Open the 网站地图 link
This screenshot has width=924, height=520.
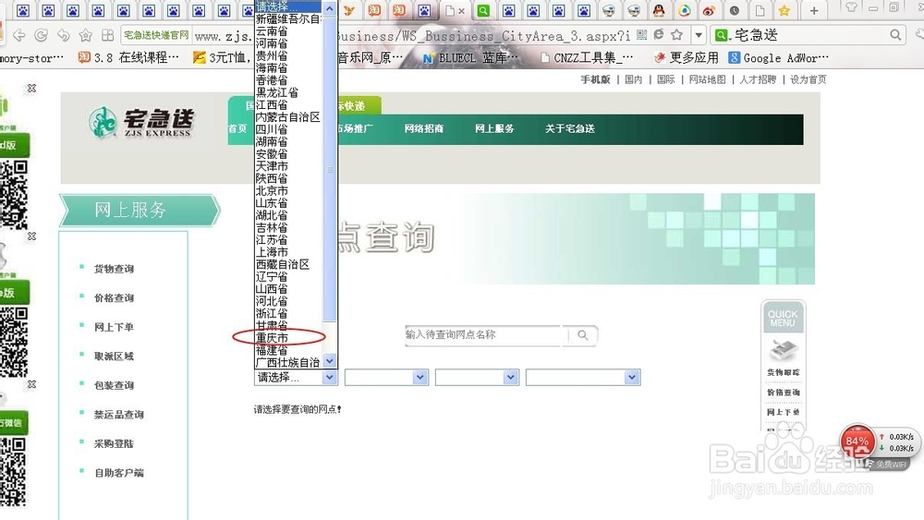pyautogui.click(x=707, y=79)
